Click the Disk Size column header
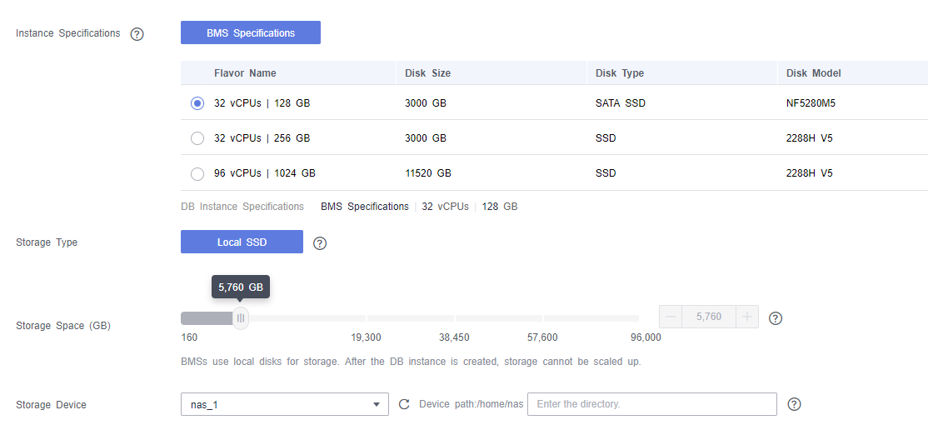 click(427, 73)
